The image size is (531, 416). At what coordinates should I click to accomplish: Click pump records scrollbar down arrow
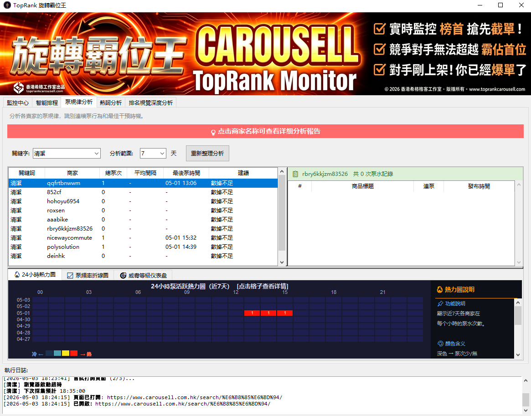point(519,262)
